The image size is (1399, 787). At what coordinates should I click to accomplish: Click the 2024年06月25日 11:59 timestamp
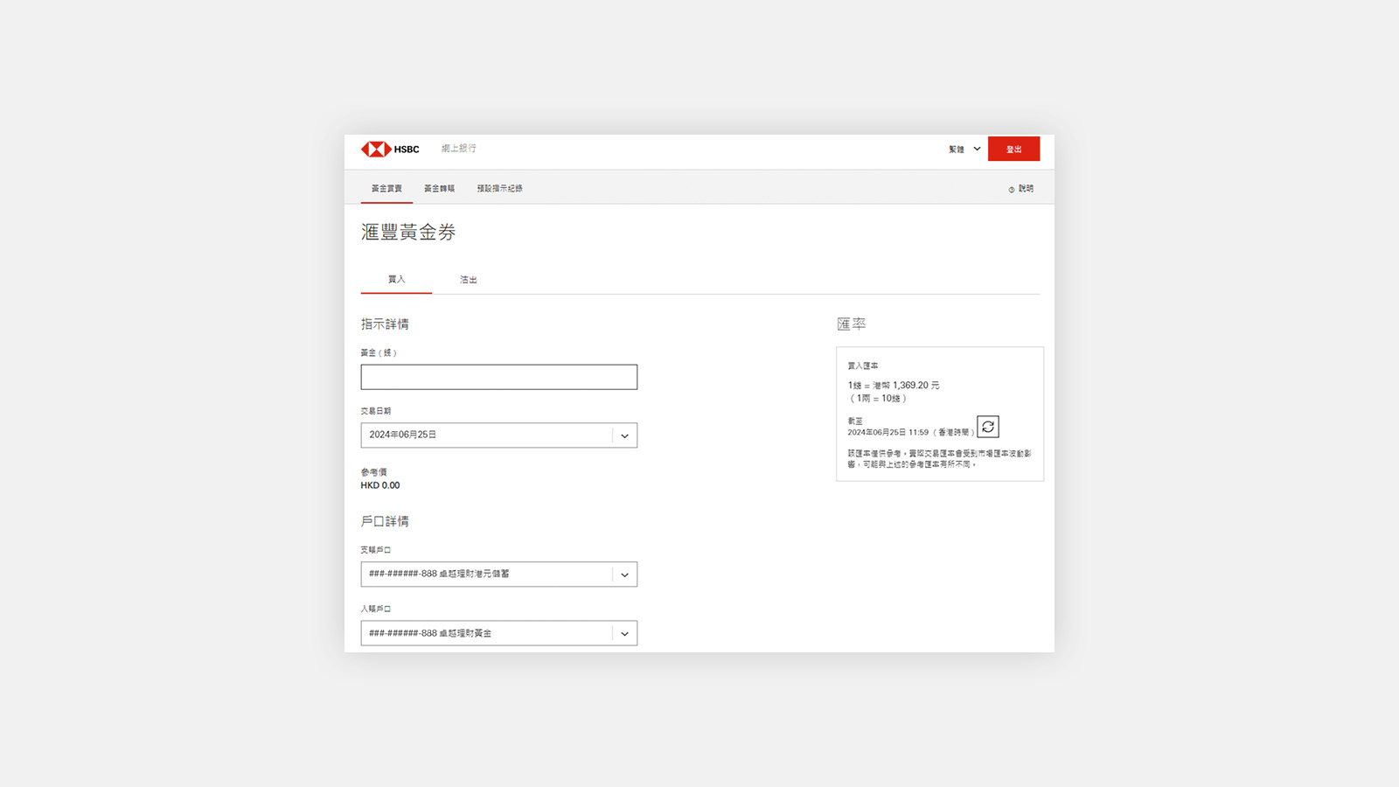(887, 433)
